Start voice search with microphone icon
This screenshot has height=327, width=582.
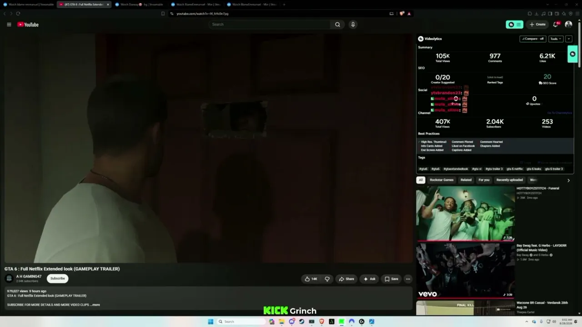(x=353, y=25)
